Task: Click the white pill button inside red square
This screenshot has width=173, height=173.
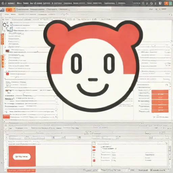Action: 22,156
